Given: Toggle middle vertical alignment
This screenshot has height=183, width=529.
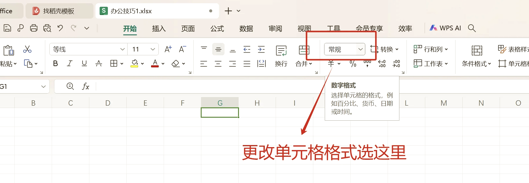Looking at the screenshot, I should 218,49.
